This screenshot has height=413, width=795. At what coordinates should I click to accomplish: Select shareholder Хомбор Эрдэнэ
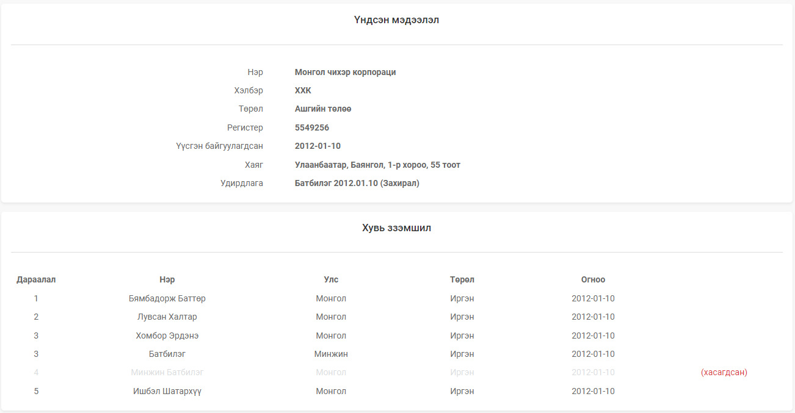click(x=167, y=336)
